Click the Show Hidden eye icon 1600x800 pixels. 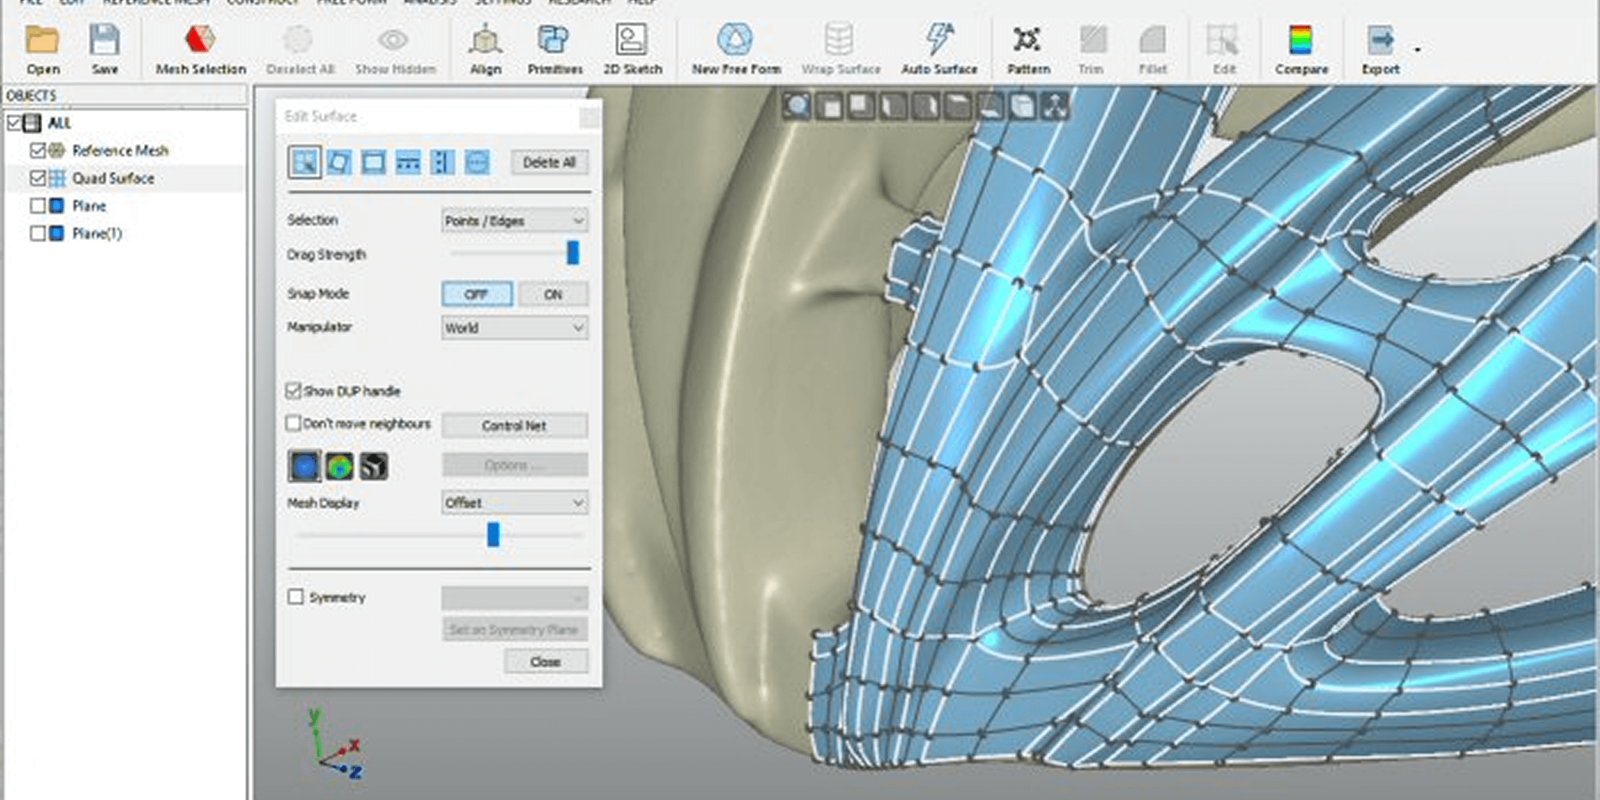[393, 40]
